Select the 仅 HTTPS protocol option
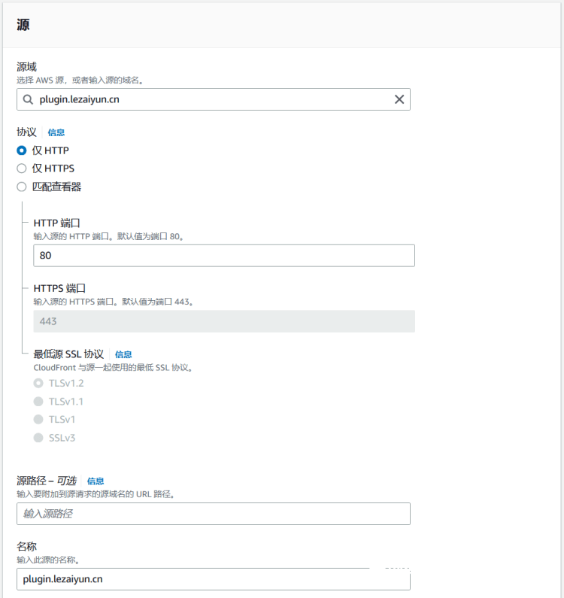 click(22, 168)
